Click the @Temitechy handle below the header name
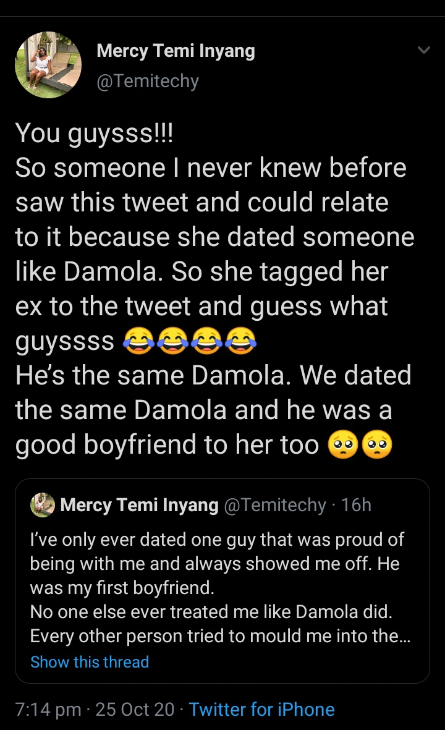This screenshot has width=445, height=730. [148, 81]
